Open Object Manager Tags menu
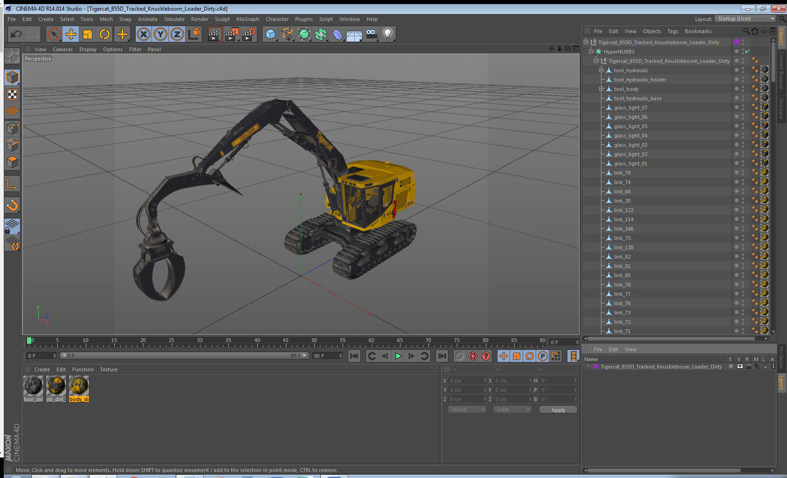The height and width of the screenshot is (478, 787). 672,31
